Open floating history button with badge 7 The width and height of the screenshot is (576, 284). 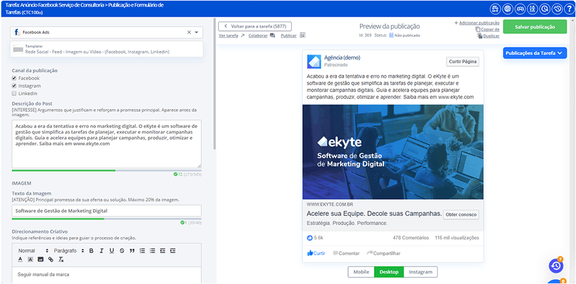tap(556, 265)
